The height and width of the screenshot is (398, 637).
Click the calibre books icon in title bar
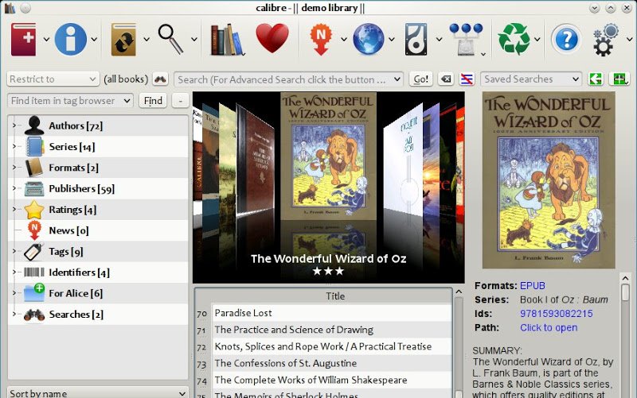point(10,8)
